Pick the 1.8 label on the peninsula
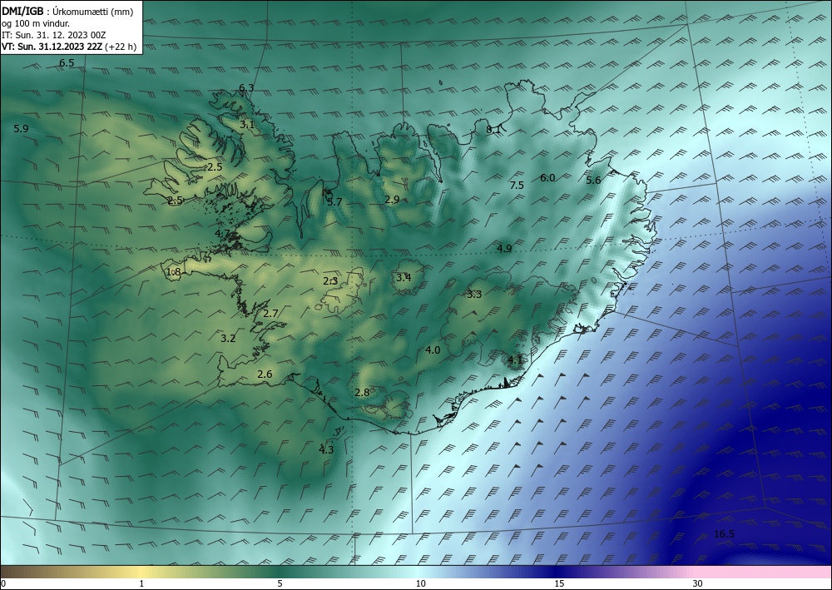This screenshot has width=832, height=590. (x=174, y=272)
